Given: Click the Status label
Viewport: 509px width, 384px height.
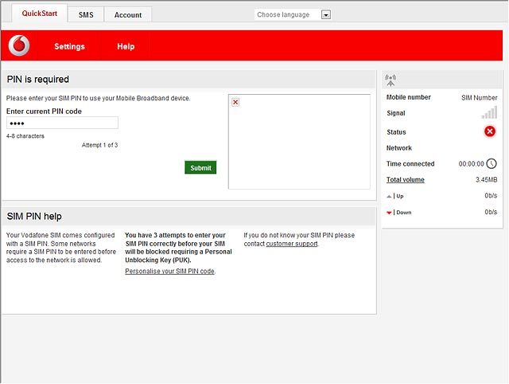Looking at the screenshot, I should [x=396, y=132].
